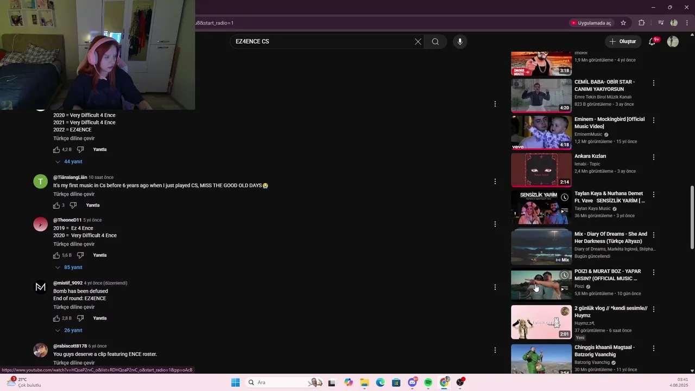Open Eminem Mockingbird thumbnail

coord(541,133)
